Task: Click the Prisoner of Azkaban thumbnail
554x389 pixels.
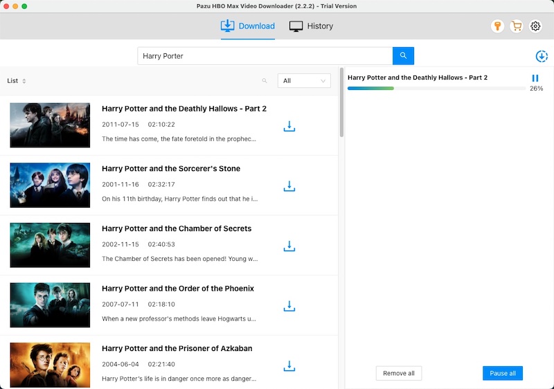Action: click(50, 365)
